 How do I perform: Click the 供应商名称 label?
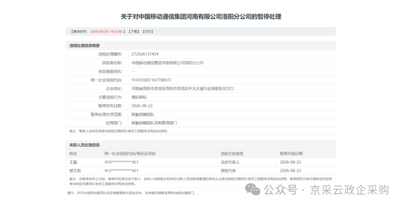[112, 63]
